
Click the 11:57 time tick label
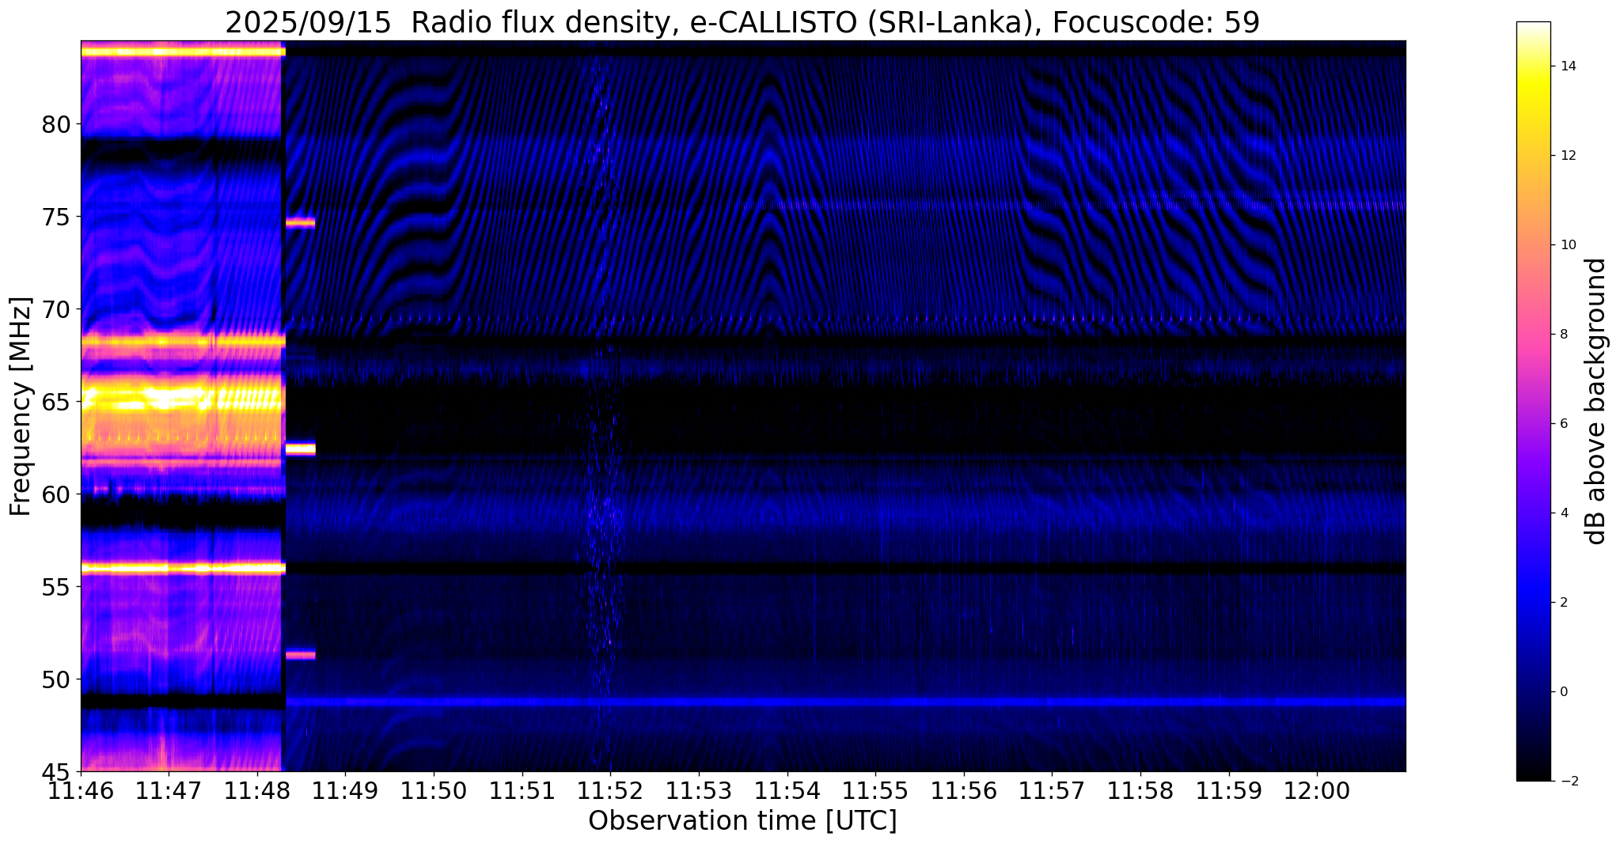click(x=1052, y=791)
